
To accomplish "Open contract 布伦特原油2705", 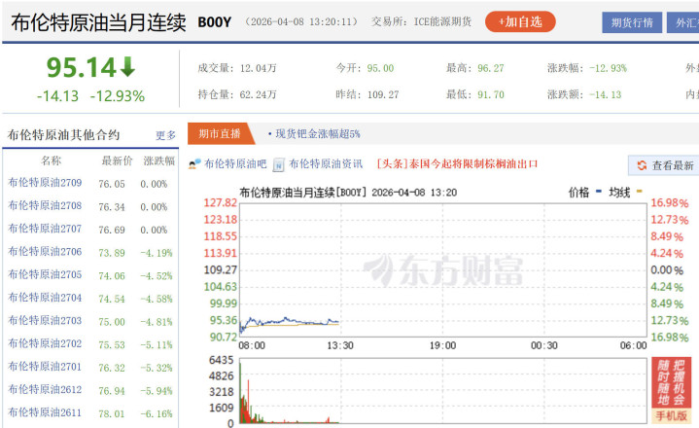I will (x=45, y=274).
